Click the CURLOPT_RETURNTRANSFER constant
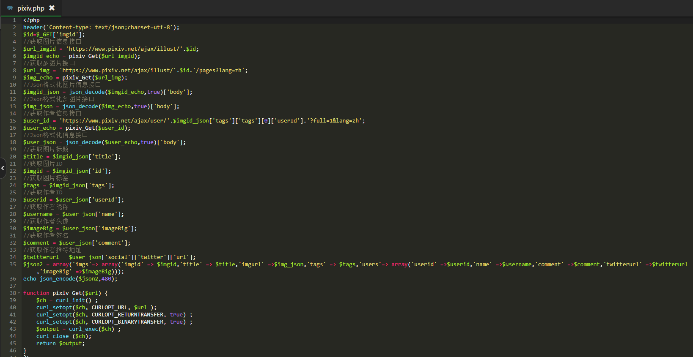This screenshot has width=693, height=357. [x=127, y=315]
